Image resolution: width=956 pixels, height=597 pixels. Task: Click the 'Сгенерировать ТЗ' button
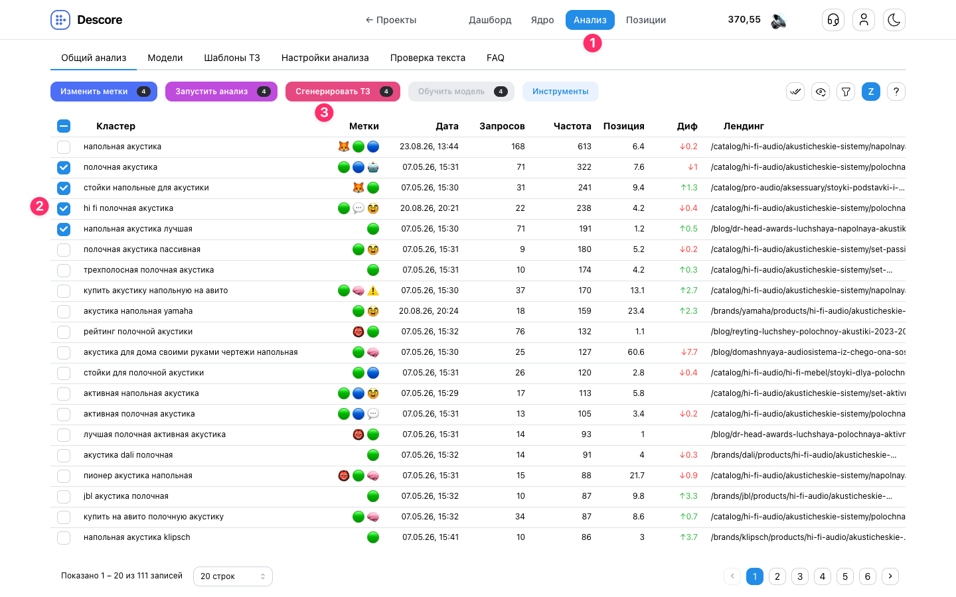pos(343,92)
